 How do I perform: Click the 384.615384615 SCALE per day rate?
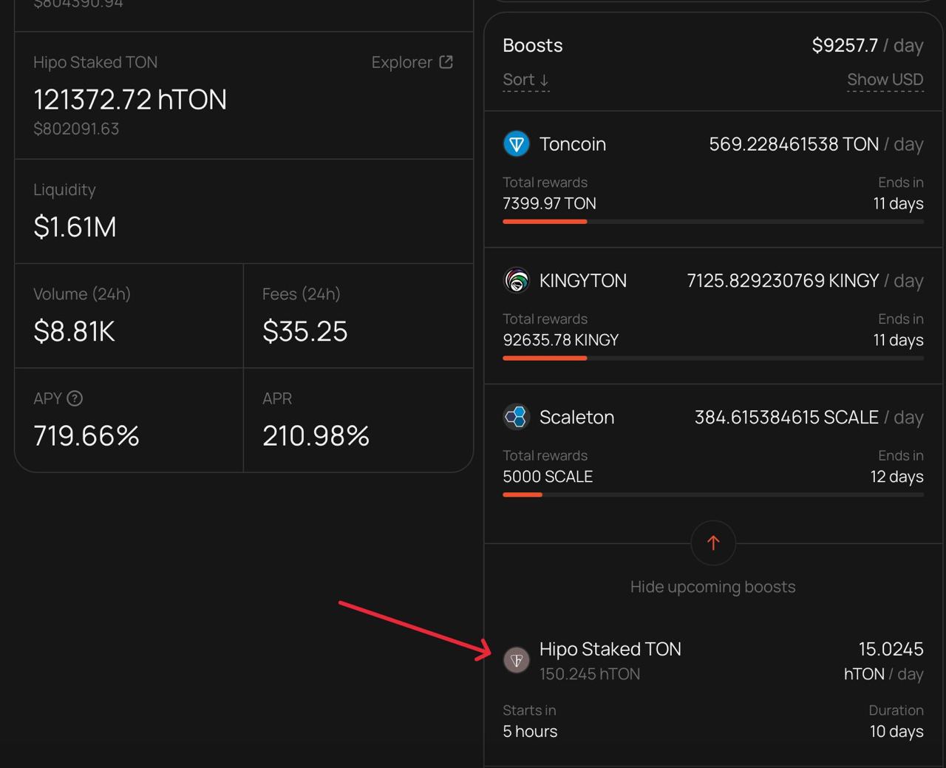(809, 418)
